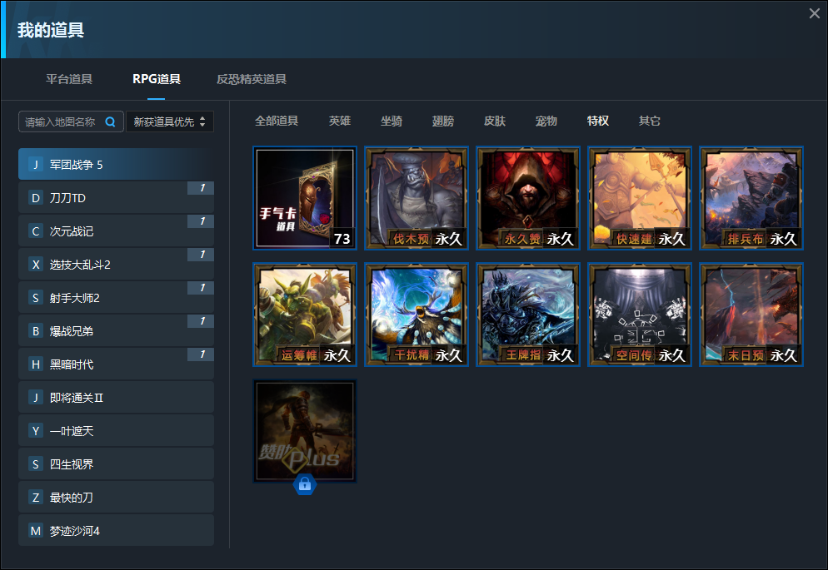Filter by 特权 category
Image resolution: width=828 pixels, height=570 pixels.
(598, 121)
